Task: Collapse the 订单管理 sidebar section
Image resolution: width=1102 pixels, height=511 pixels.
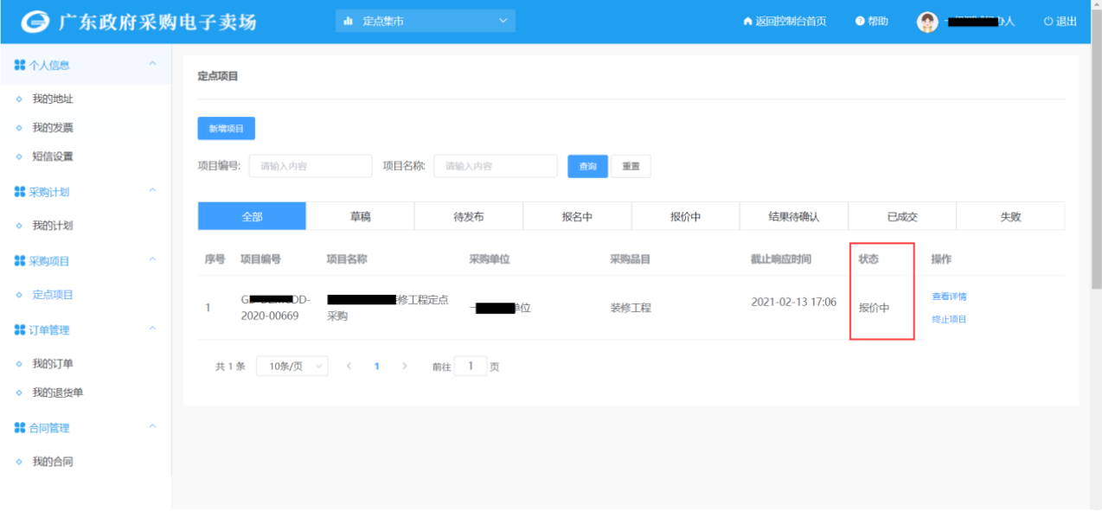Action: pyautogui.click(x=153, y=329)
